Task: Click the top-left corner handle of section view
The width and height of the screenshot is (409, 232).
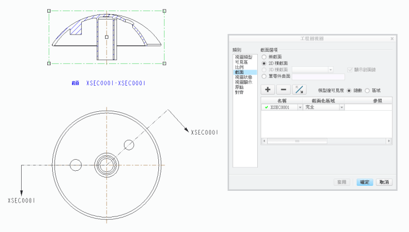Action: click(x=49, y=11)
